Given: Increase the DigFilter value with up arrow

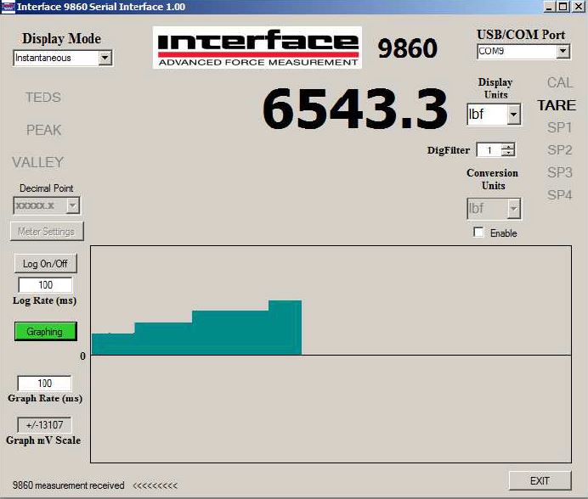Looking at the screenshot, I should click(x=508, y=147).
